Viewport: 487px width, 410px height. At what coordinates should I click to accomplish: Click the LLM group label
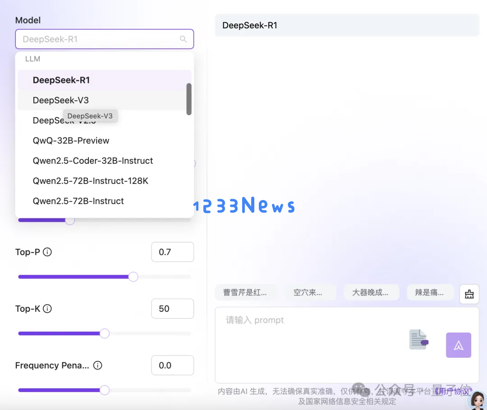[32, 59]
